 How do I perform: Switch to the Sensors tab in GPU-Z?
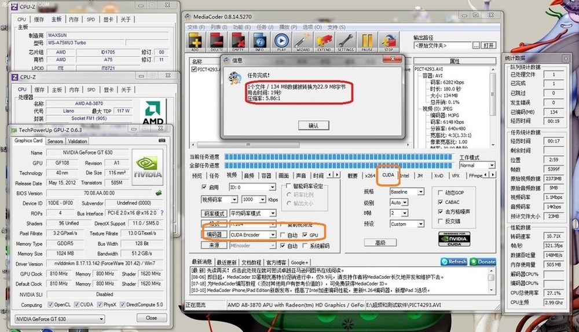[x=55, y=141]
